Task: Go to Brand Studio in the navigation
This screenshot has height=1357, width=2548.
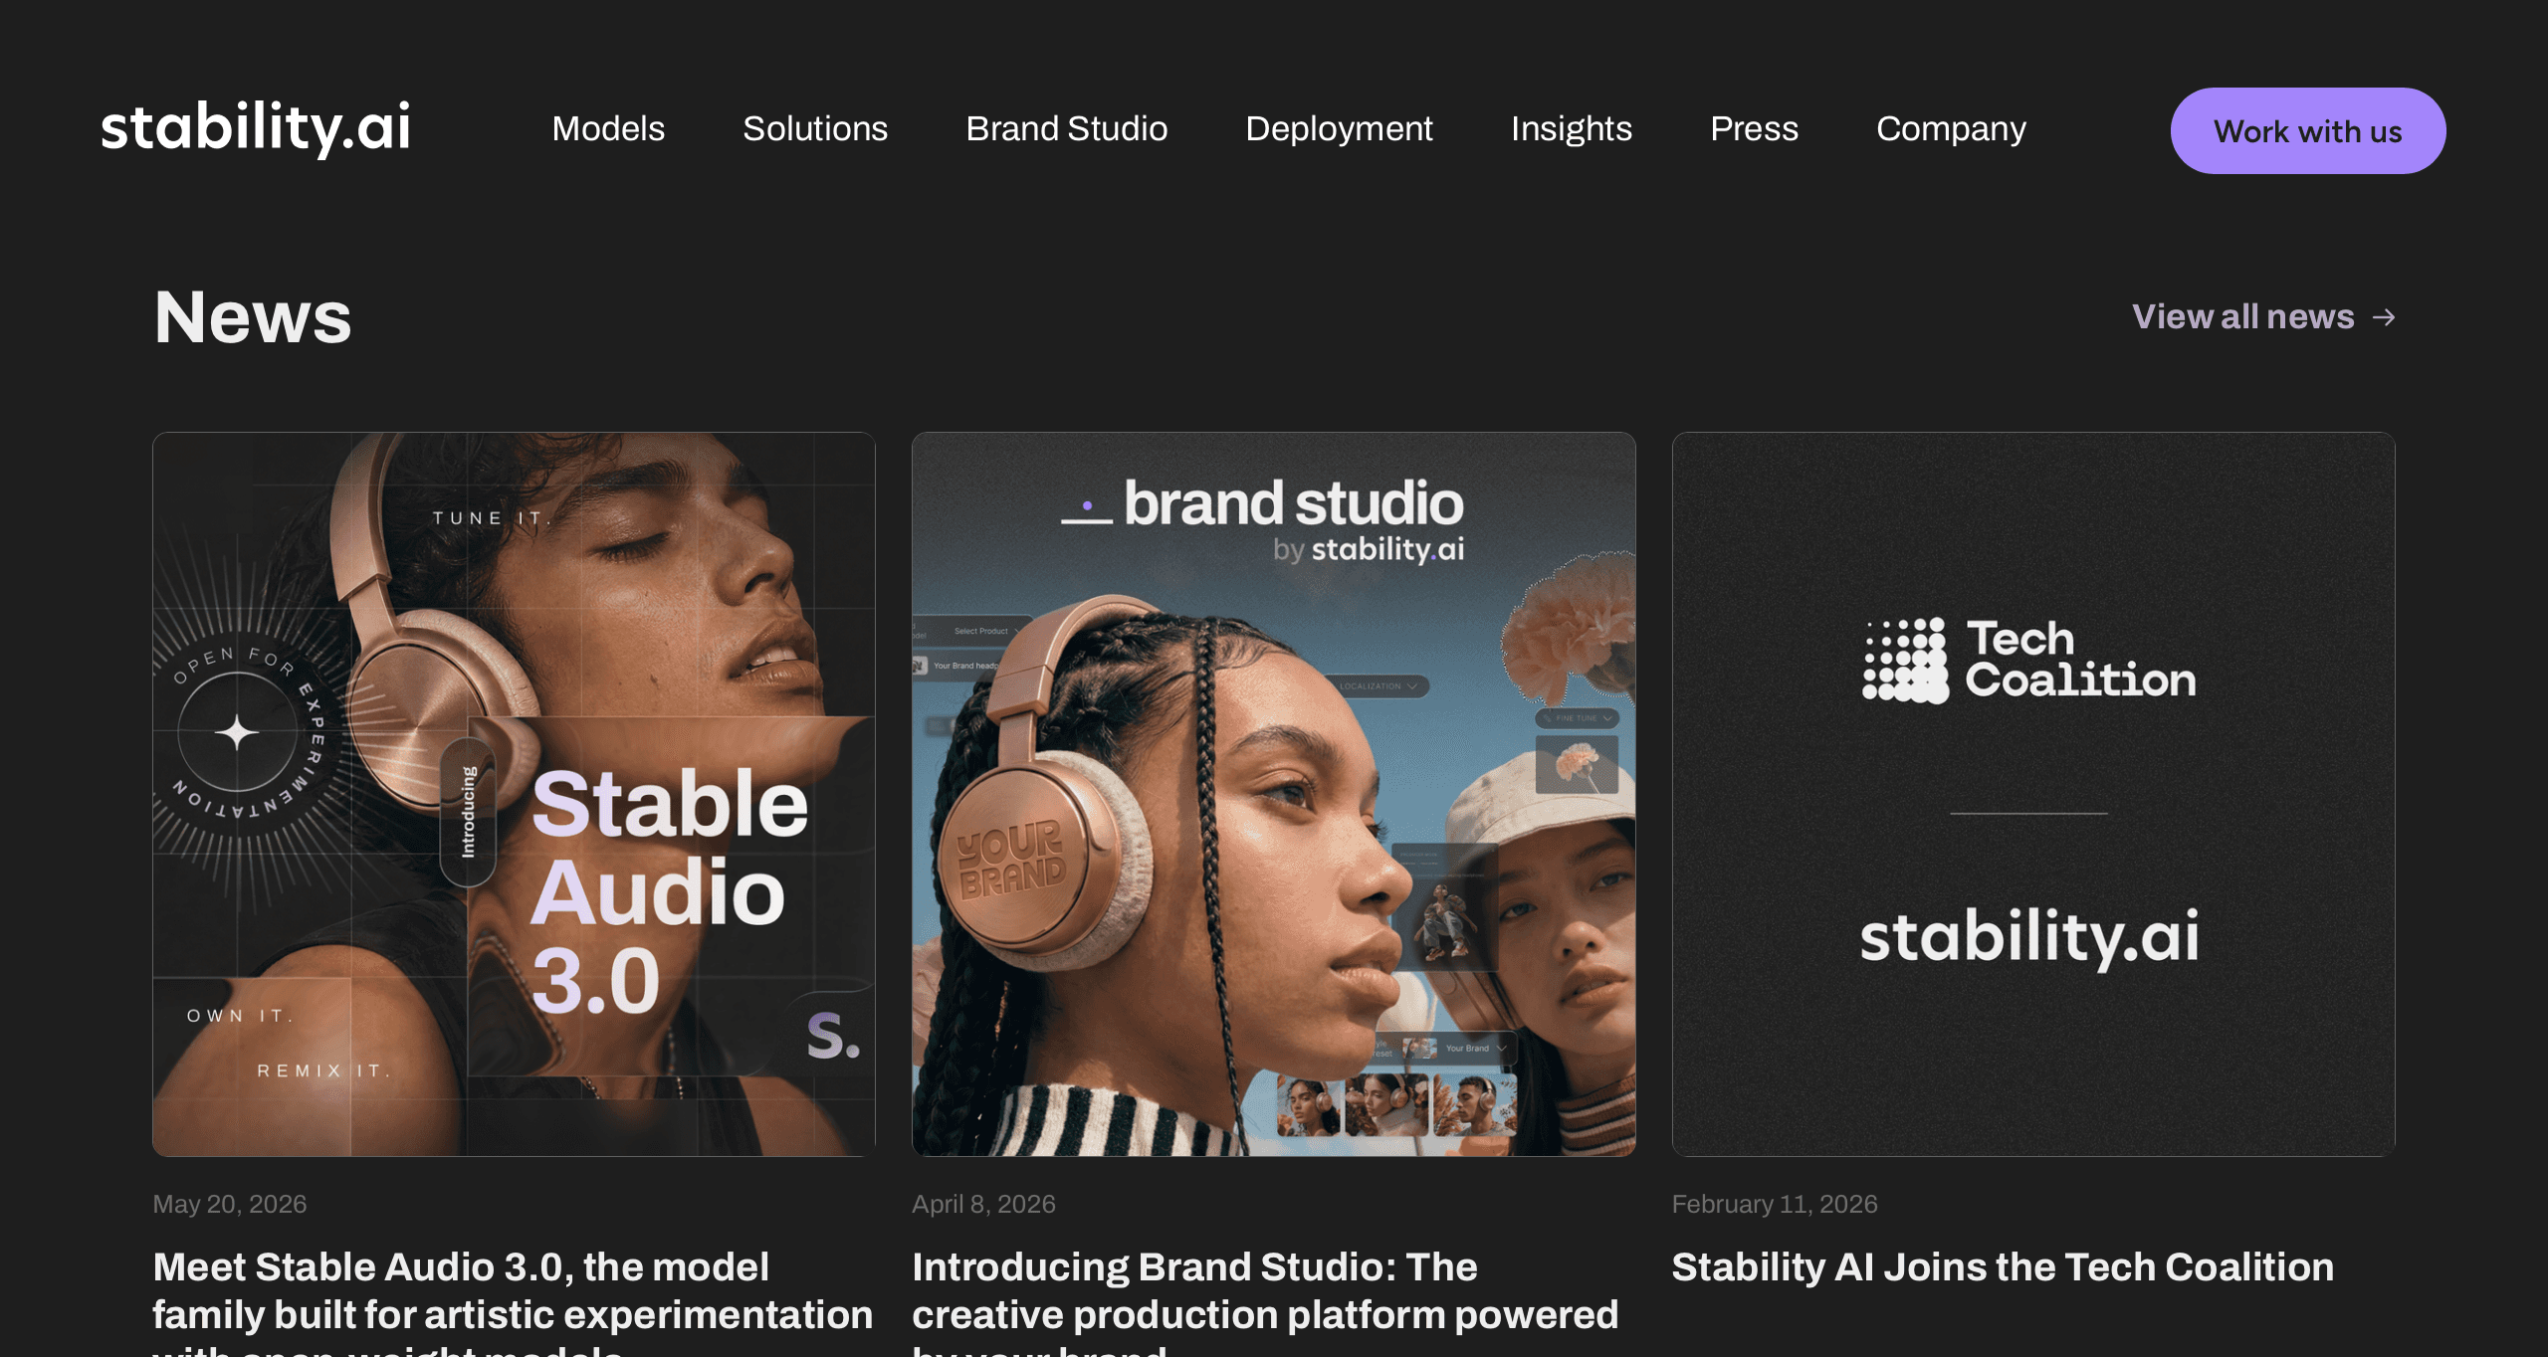Action: pos(1066,128)
